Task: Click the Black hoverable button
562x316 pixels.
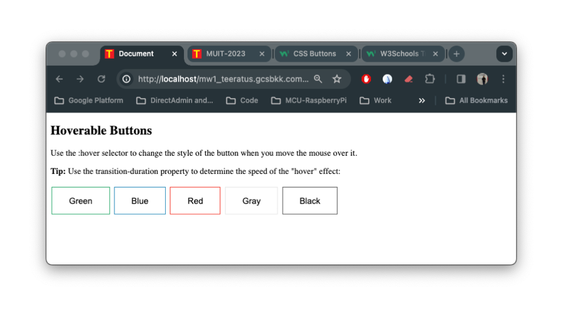Action: point(310,201)
